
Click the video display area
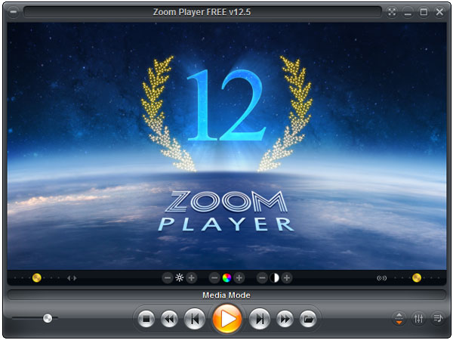click(x=226, y=147)
